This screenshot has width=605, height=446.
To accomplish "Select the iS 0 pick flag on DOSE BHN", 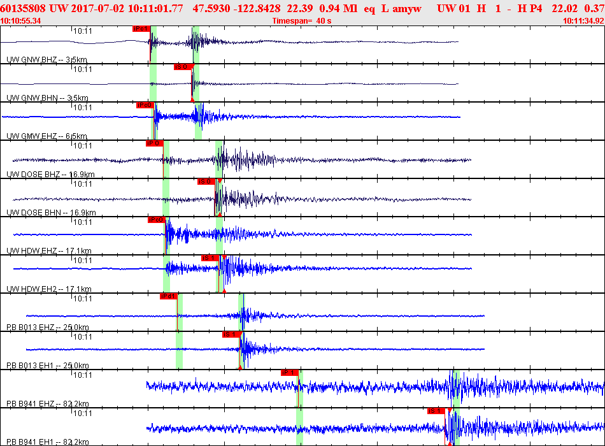I will coord(206,182).
